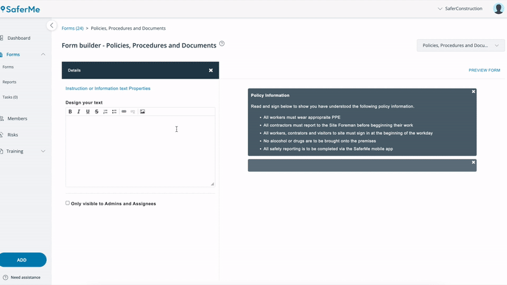Viewport: 507px width, 285px height.
Task: Open Dashboard from the sidebar
Action: click(18, 38)
